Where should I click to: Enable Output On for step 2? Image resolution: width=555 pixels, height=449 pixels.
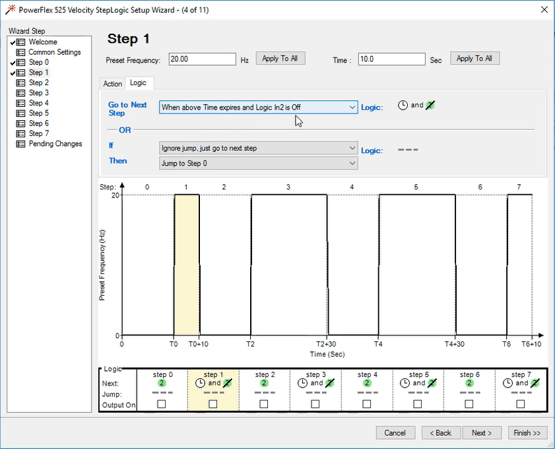(264, 404)
